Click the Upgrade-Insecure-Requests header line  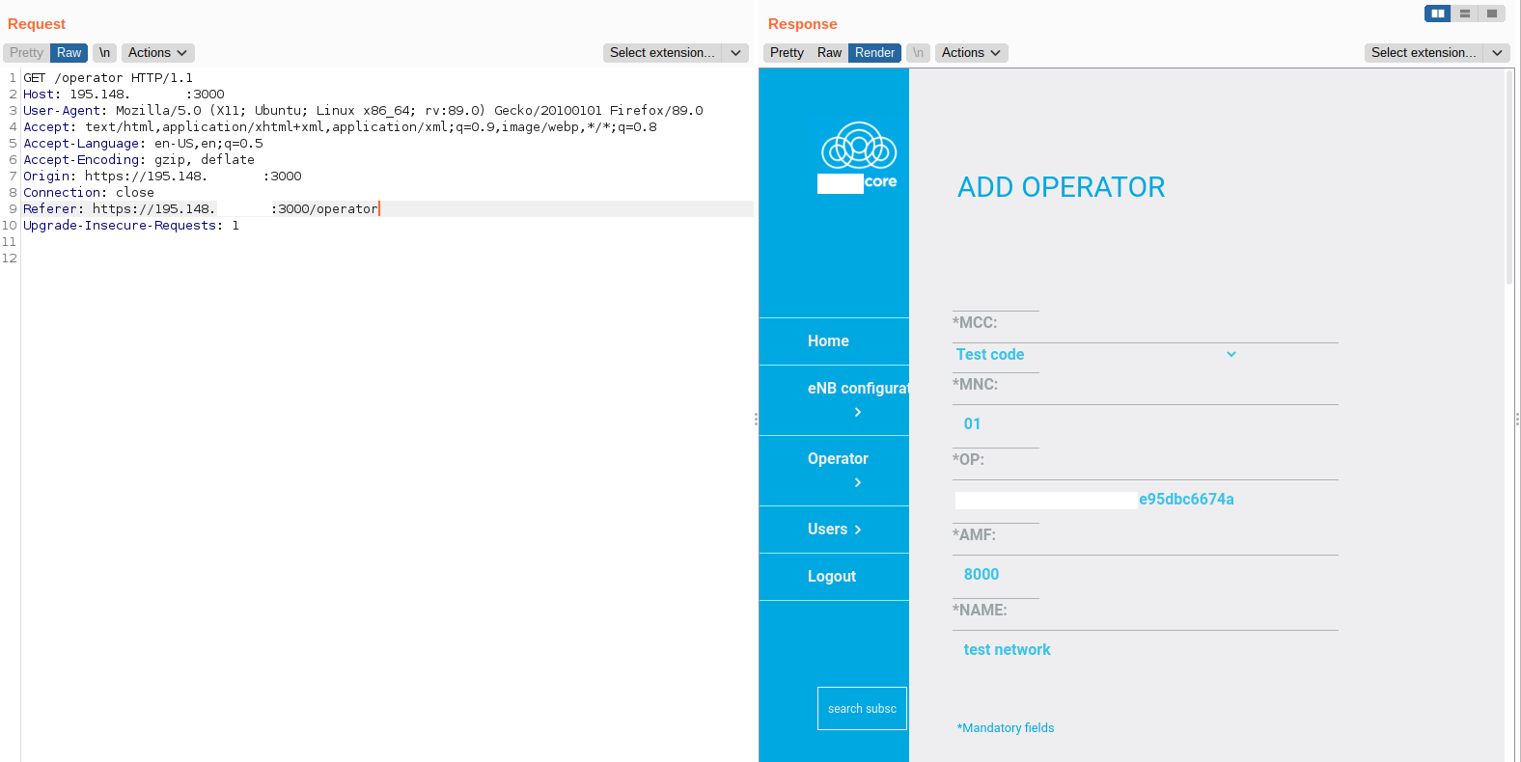[131, 226]
